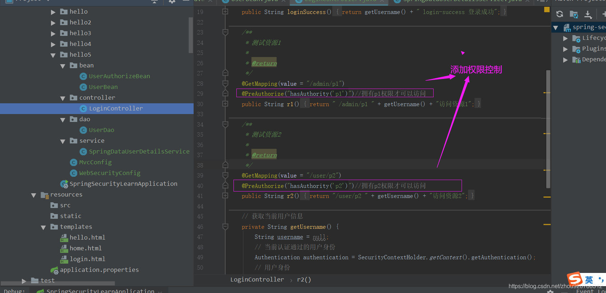Screen dimensions: 606x293
Task: Click the UserBean class icon in tree
Action: [x=83, y=87]
